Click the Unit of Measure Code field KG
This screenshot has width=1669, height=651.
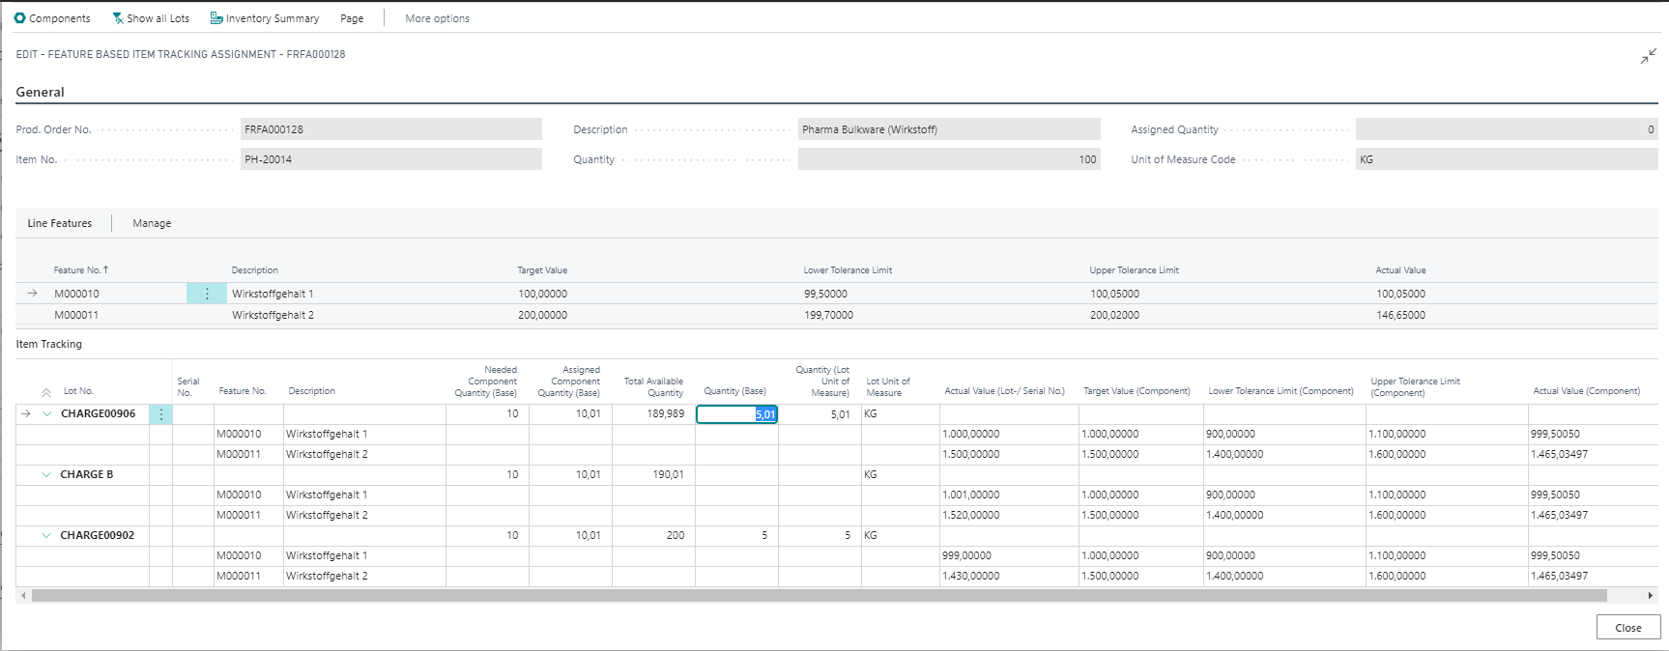tap(1507, 159)
